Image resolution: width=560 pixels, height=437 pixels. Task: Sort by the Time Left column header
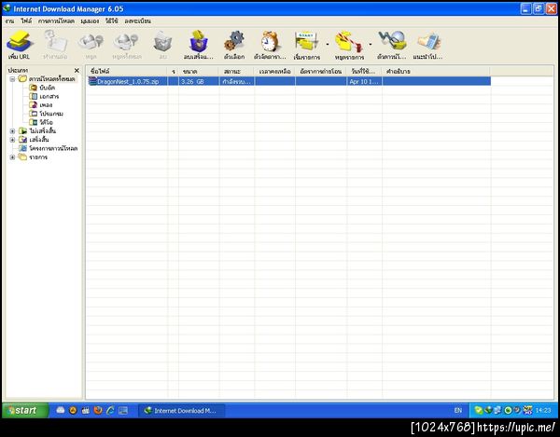click(274, 72)
